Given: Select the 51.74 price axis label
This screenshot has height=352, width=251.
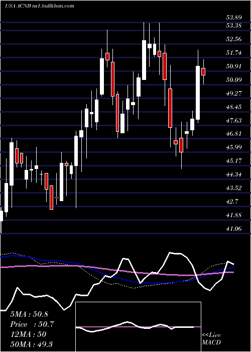Looking at the screenshot, I should coord(233,53).
